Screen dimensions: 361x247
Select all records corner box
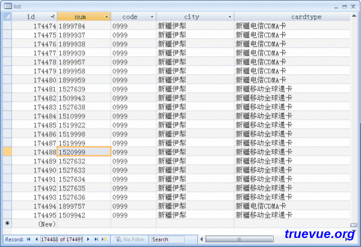(7, 17)
